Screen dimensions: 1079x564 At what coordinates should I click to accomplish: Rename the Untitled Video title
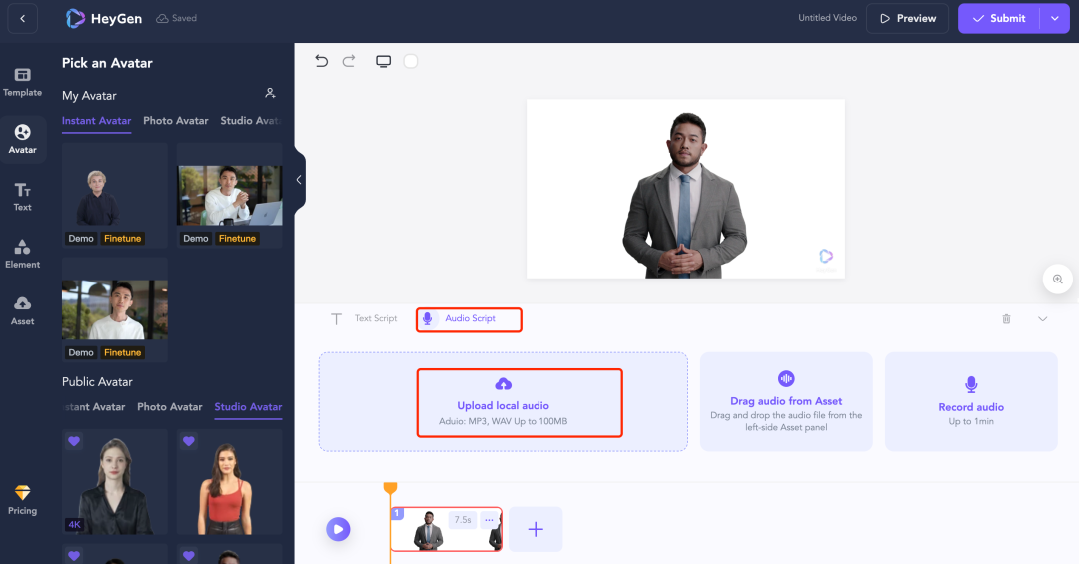(x=828, y=18)
